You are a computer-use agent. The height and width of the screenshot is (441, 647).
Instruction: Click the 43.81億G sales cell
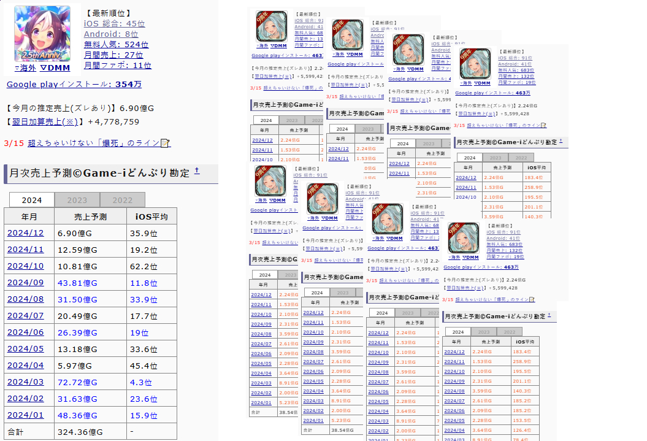click(90, 283)
